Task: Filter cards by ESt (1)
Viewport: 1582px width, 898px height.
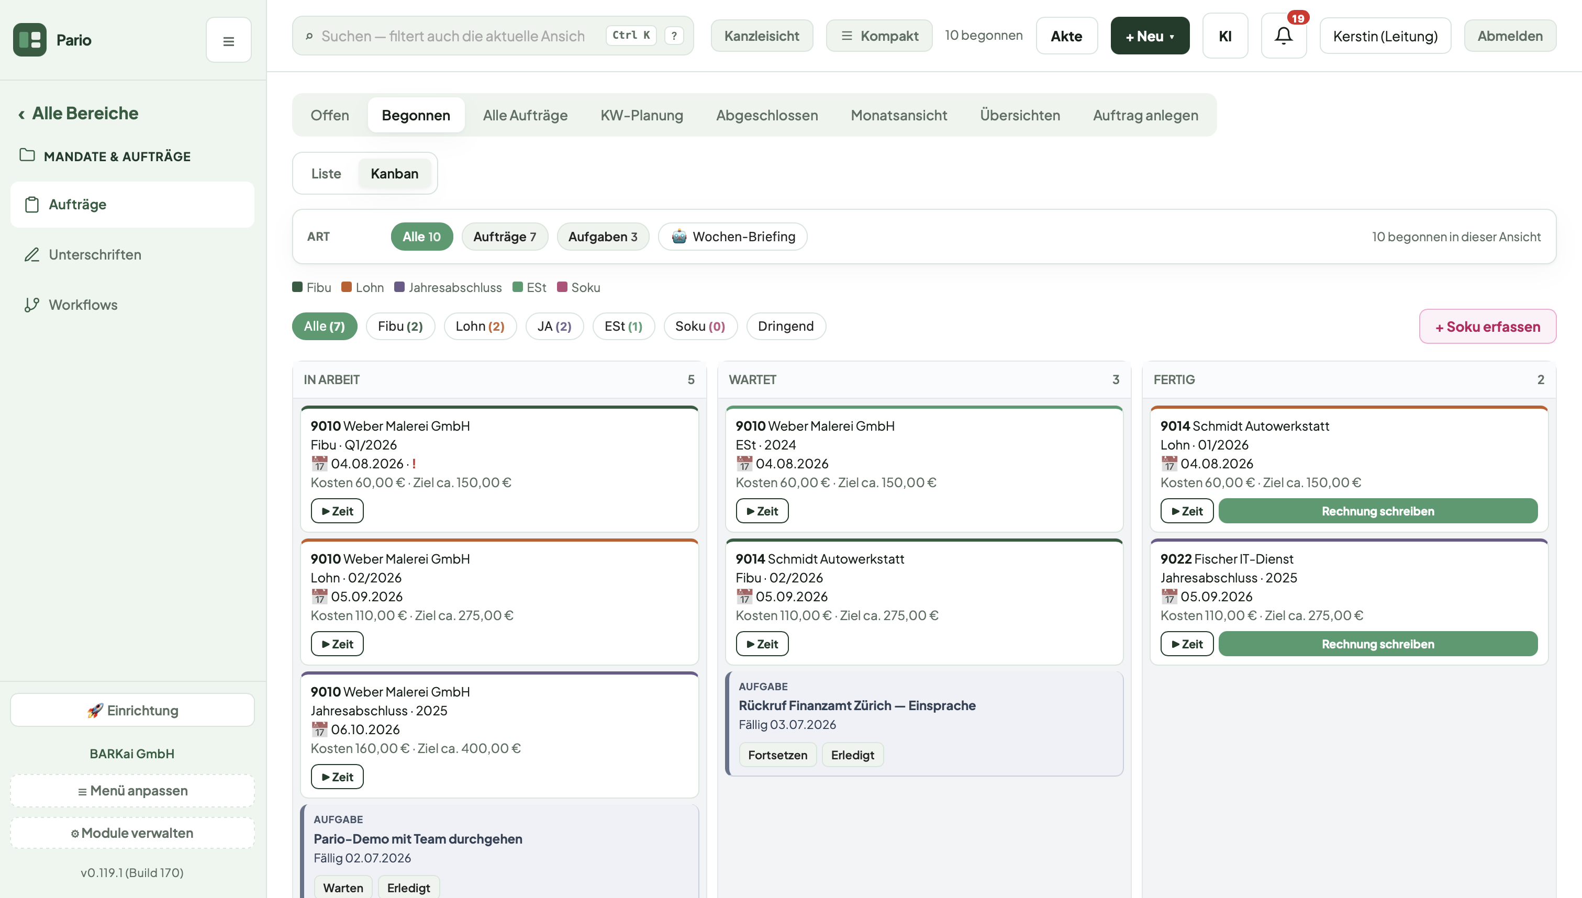Action: [623, 326]
